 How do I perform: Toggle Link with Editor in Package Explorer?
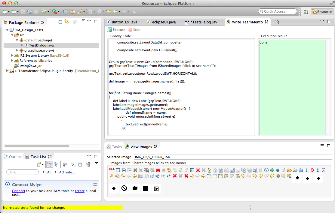tap(66, 22)
